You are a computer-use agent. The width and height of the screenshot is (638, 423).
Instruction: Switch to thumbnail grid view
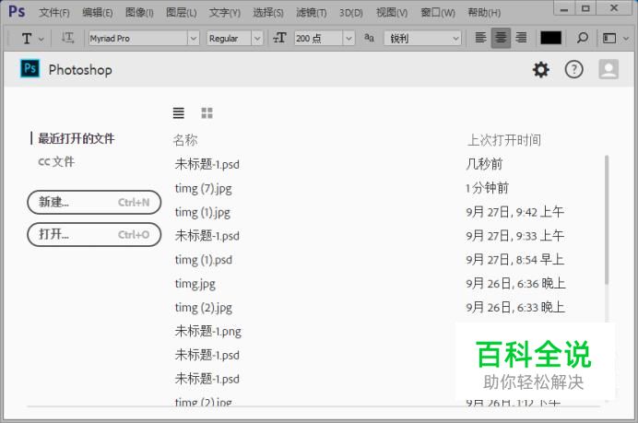coord(207,112)
